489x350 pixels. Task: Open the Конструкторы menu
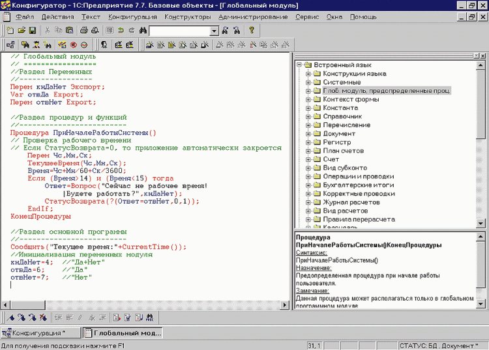[x=187, y=17]
